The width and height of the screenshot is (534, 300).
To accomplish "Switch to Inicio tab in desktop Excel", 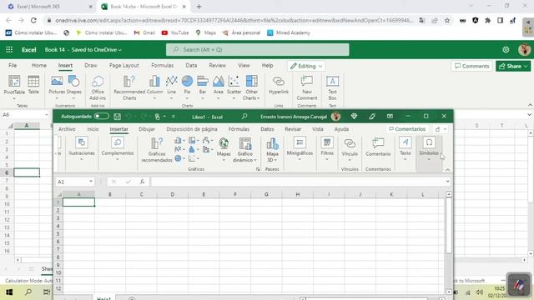I will pyautogui.click(x=93, y=129).
